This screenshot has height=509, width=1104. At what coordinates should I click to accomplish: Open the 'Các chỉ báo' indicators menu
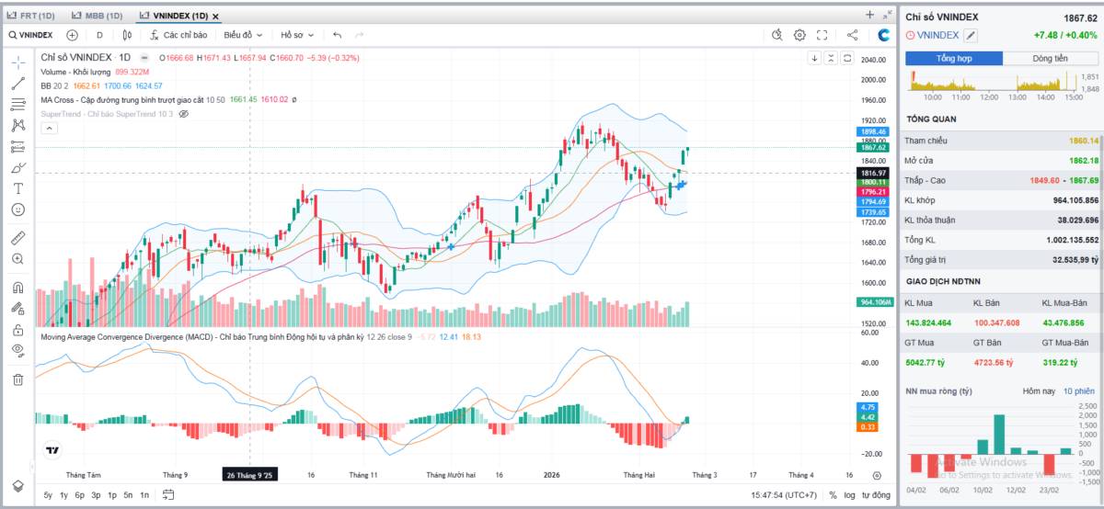[x=178, y=35]
